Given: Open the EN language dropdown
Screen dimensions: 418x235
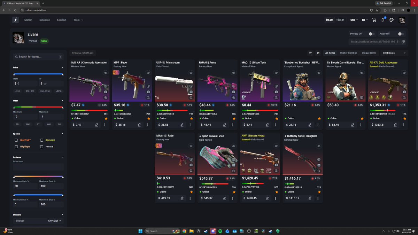Looking at the screenshot, I should 365,20.
